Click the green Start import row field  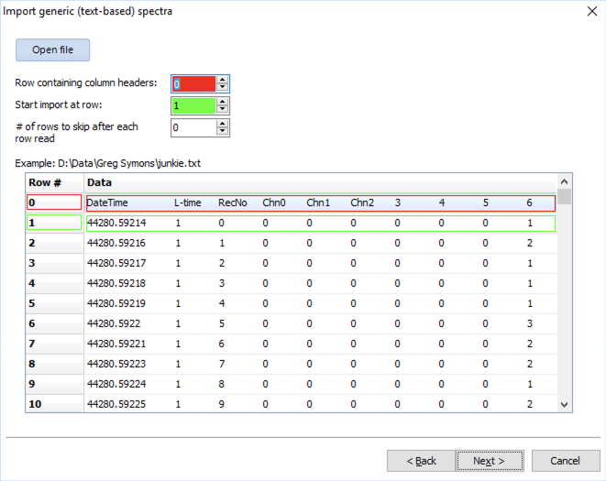pos(193,105)
